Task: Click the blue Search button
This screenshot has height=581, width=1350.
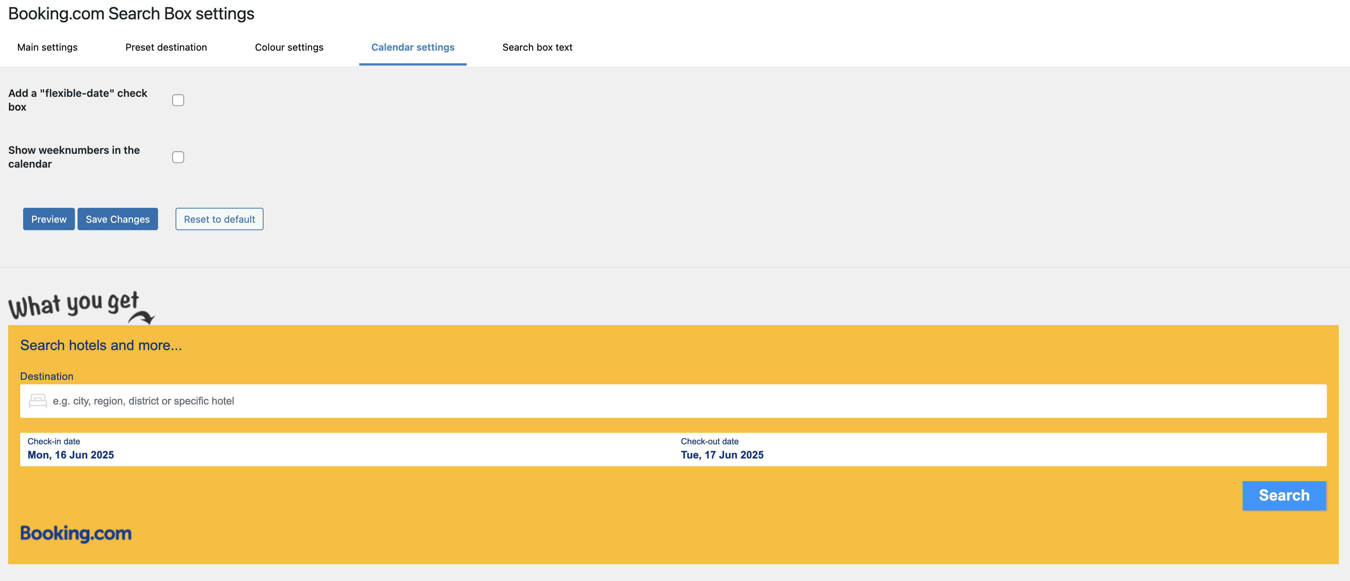Action: tap(1284, 495)
